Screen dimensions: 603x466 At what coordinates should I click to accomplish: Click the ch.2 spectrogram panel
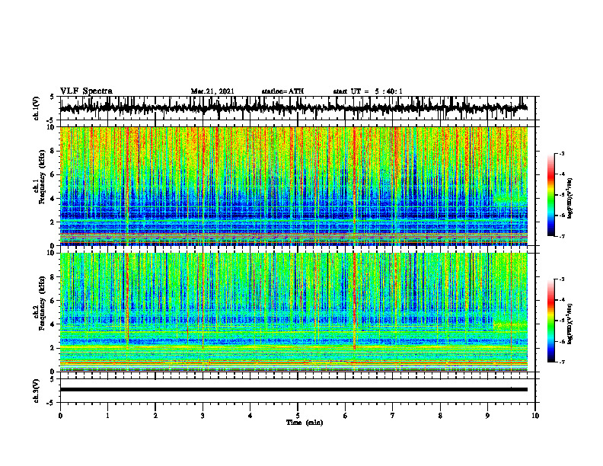pyautogui.click(x=293, y=312)
